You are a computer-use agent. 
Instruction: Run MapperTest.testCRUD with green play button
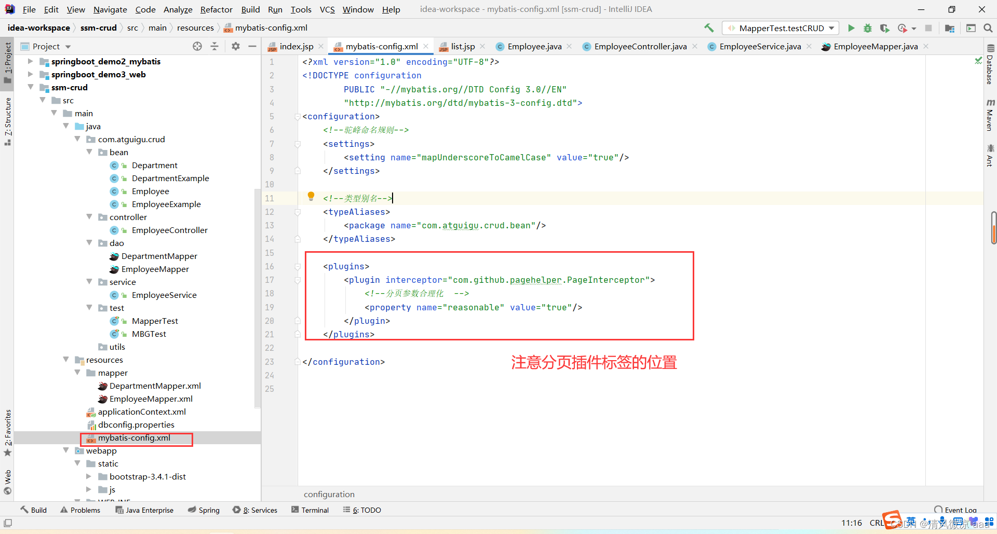coord(851,28)
